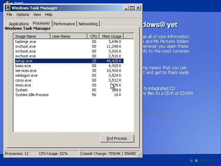The image size is (221, 166).
Task: Open the File menu
Action: [x=9, y=15]
